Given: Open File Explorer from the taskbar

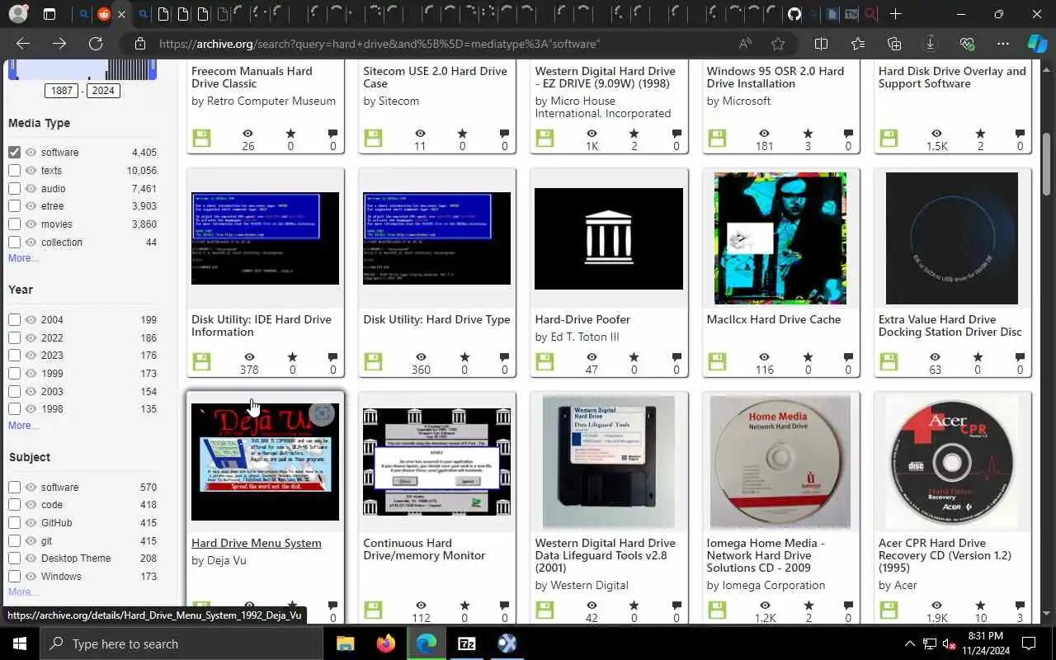Looking at the screenshot, I should 345,643.
